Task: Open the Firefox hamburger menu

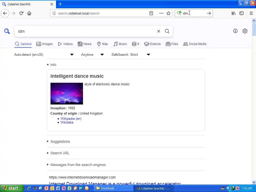Action: click(251, 13)
